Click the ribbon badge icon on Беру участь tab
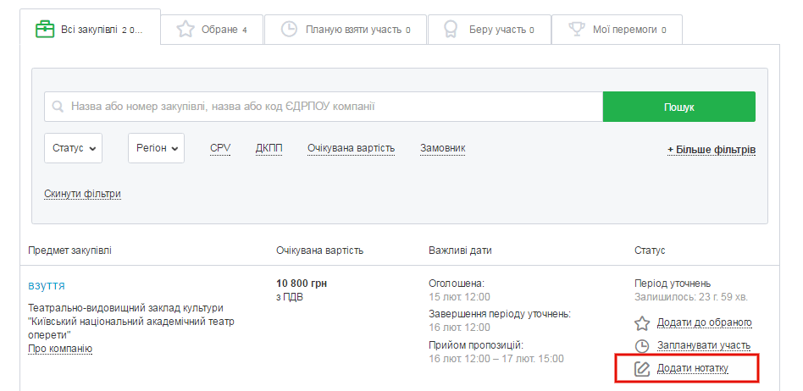 (x=452, y=30)
